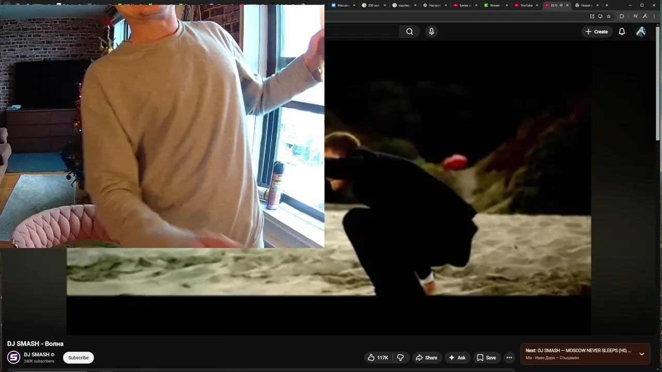Viewport: 662px width, 372px height.
Task: Save the video to a playlist
Action: [486, 358]
